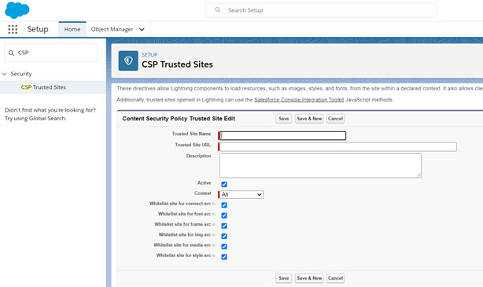Click info icon beside style-src whitelist
The image size is (483, 287).
tap(214, 256)
